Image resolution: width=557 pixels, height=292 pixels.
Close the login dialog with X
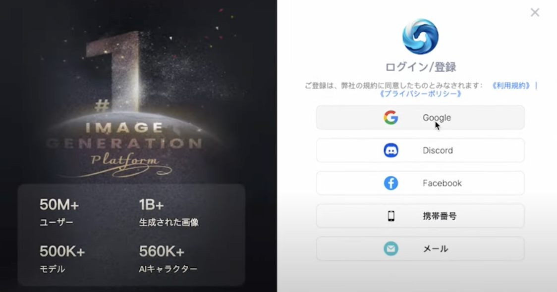(x=535, y=12)
